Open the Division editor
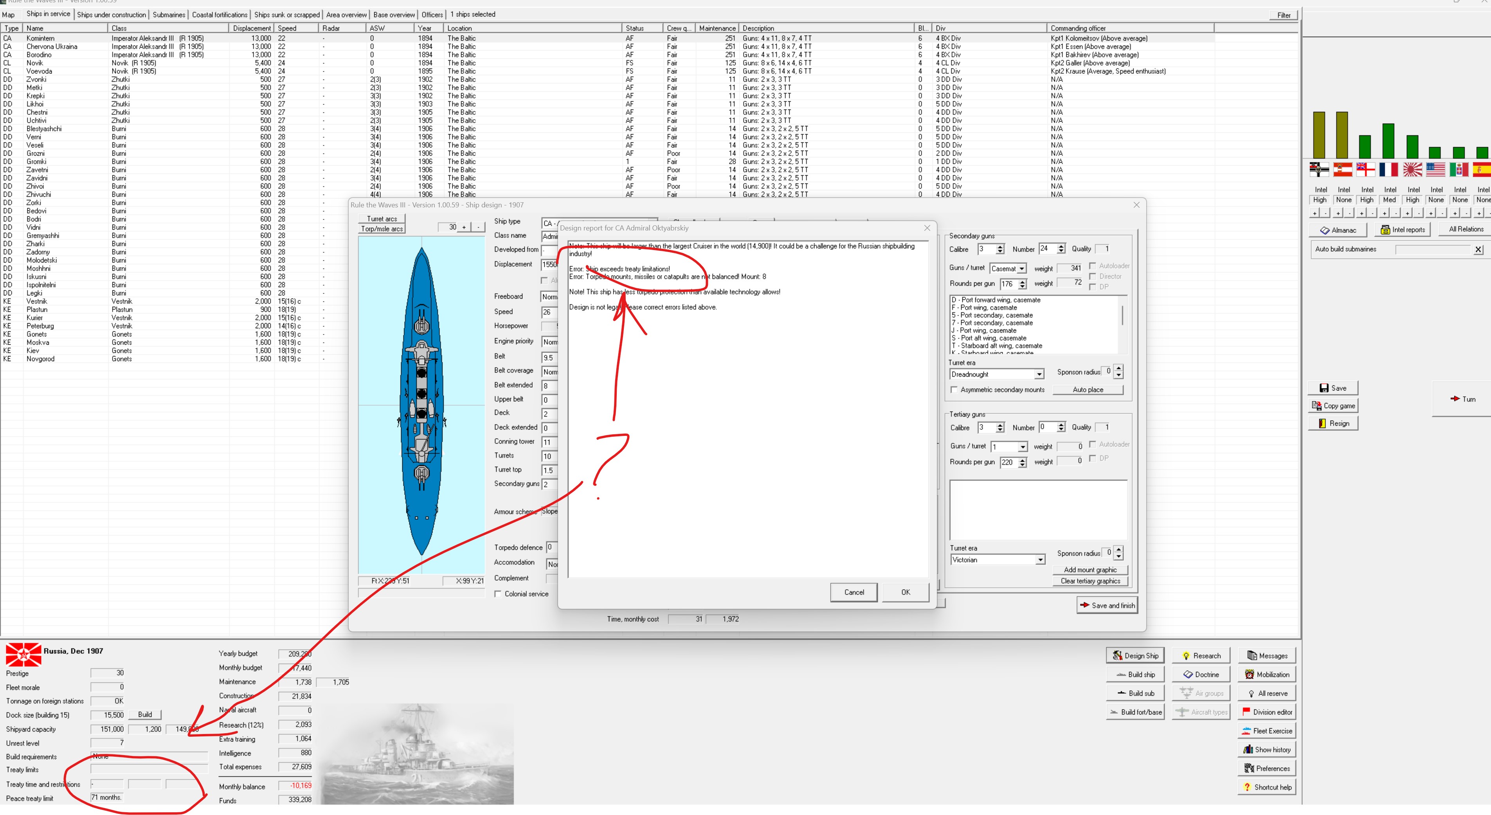 pyautogui.click(x=1266, y=712)
